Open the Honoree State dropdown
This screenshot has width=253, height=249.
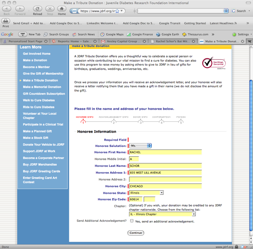[x=146, y=193]
